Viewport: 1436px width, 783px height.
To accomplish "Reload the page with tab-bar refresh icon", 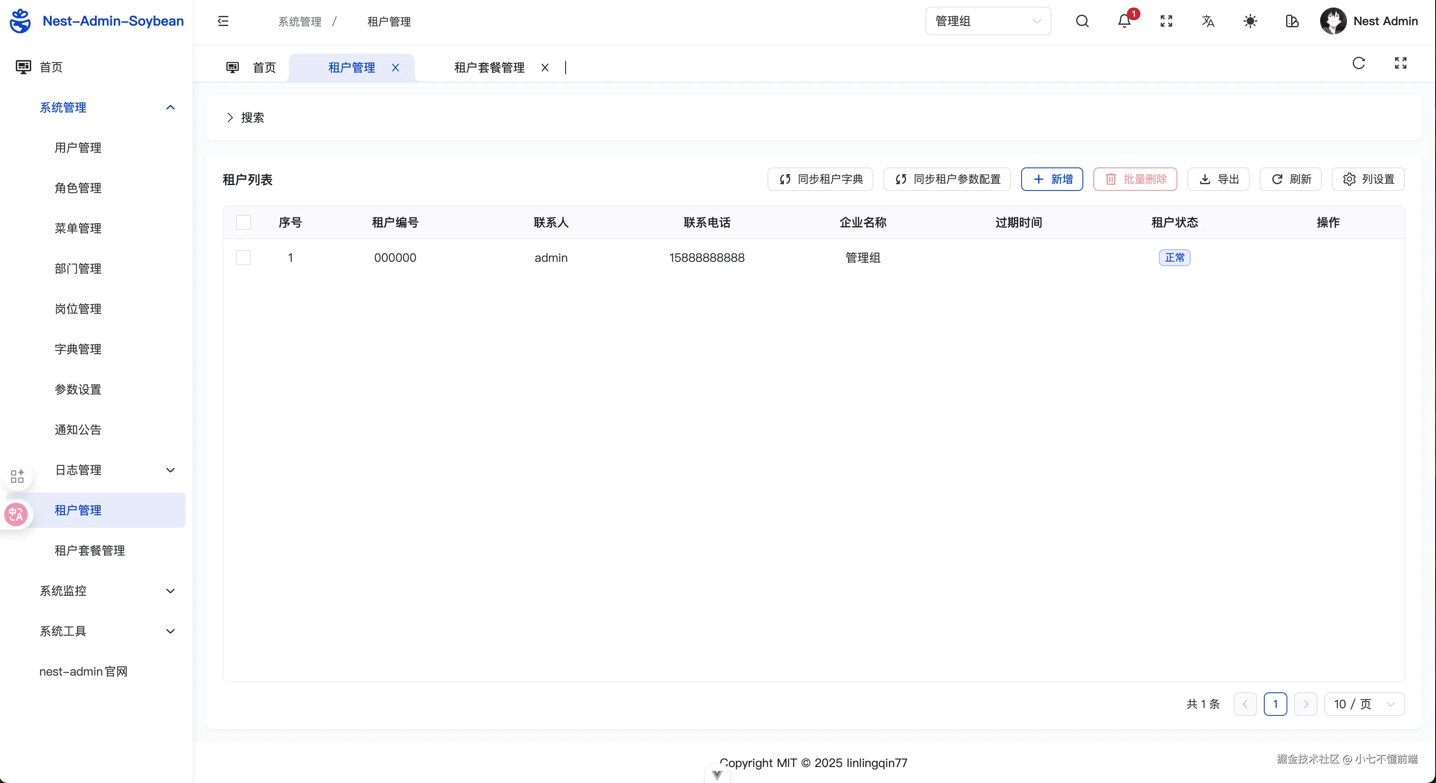I will (x=1358, y=63).
